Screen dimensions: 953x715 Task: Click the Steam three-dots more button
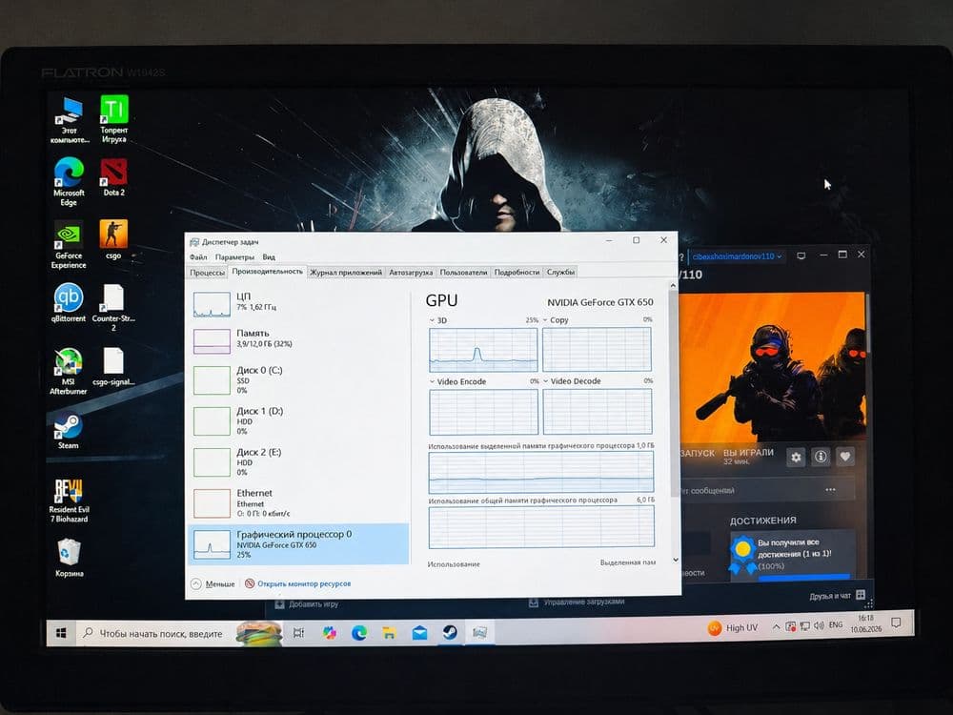[x=830, y=489]
